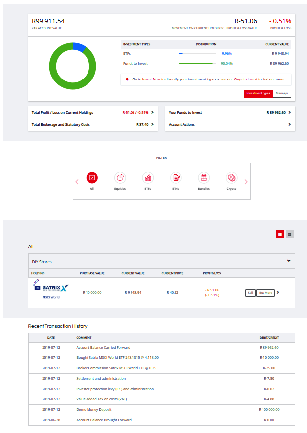Click the Sell button for Satrix
Viewport: 307px width, 433px height.
point(250,293)
